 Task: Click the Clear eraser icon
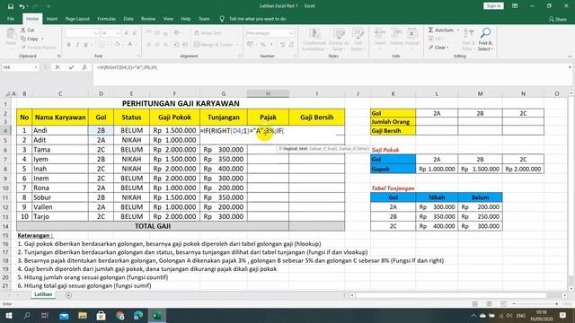(x=431, y=48)
